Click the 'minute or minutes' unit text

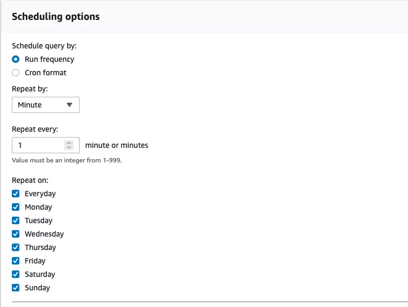[x=116, y=145]
